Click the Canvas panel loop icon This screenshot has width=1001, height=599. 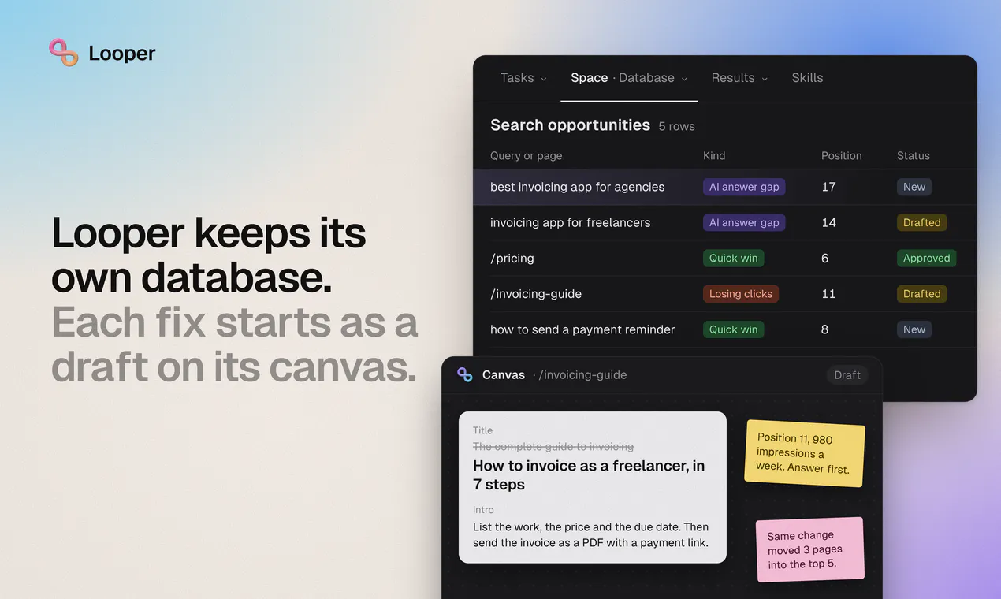(465, 375)
